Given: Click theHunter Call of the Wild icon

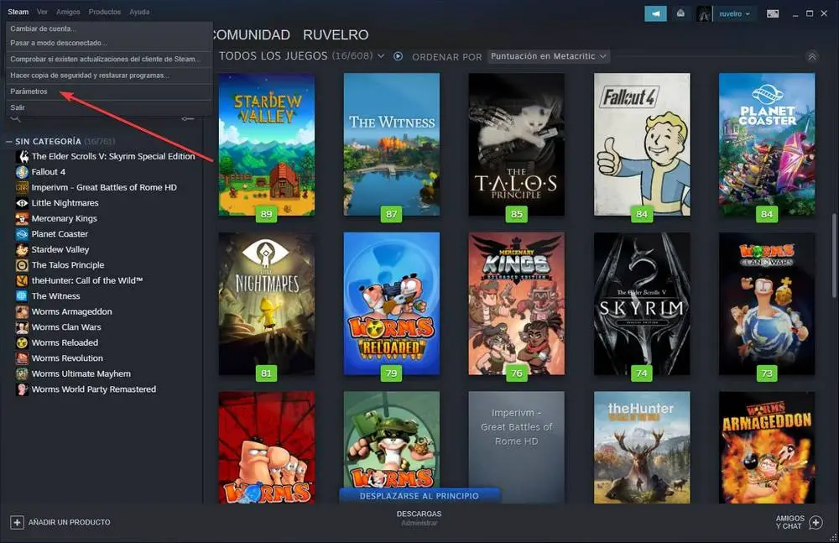Looking at the screenshot, I should coord(22,280).
